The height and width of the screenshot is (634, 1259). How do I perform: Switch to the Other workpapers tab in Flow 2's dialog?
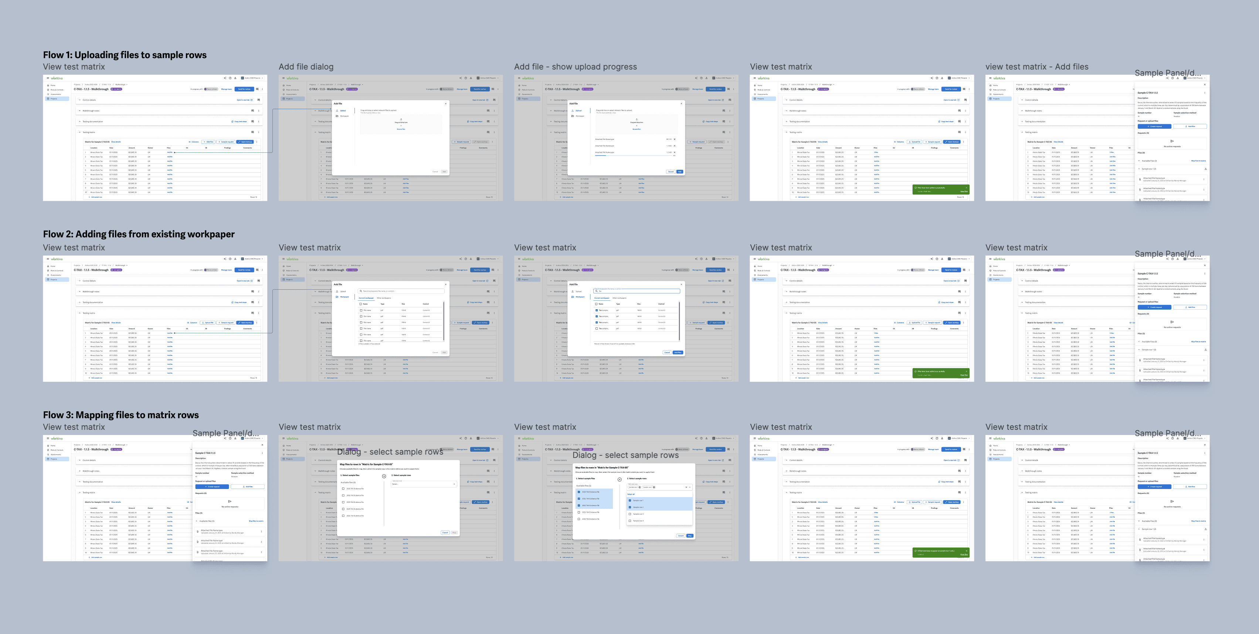(x=384, y=298)
